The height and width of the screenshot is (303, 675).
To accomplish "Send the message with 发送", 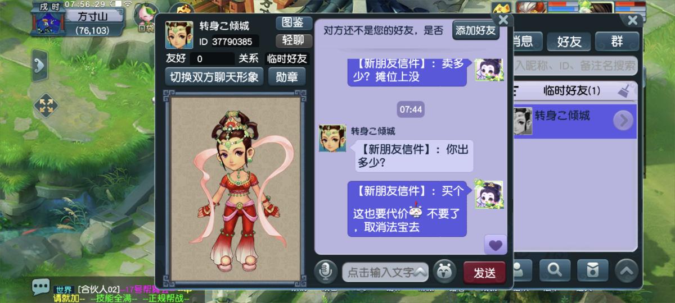I will tap(484, 273).
